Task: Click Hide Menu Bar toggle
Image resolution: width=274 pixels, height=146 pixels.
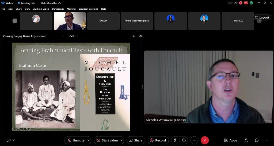Action: pyautogui.click(x=51, y=3)
